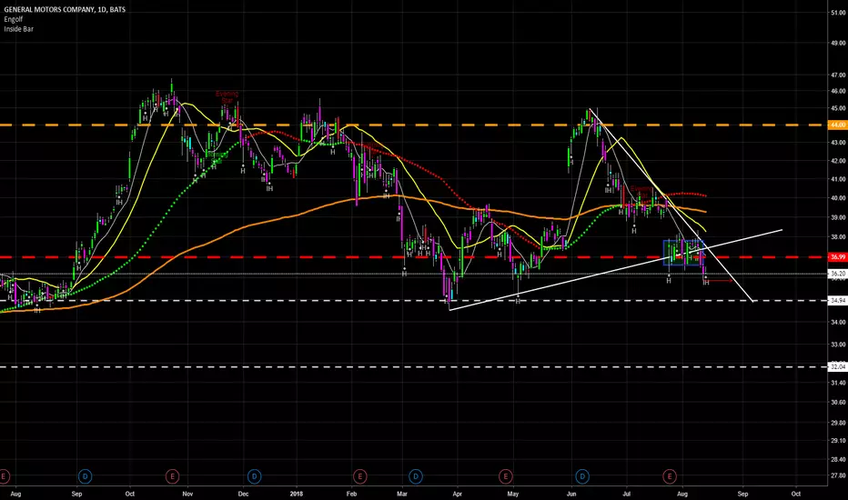Click the 27.80 value on the price axis

[838, 475]
